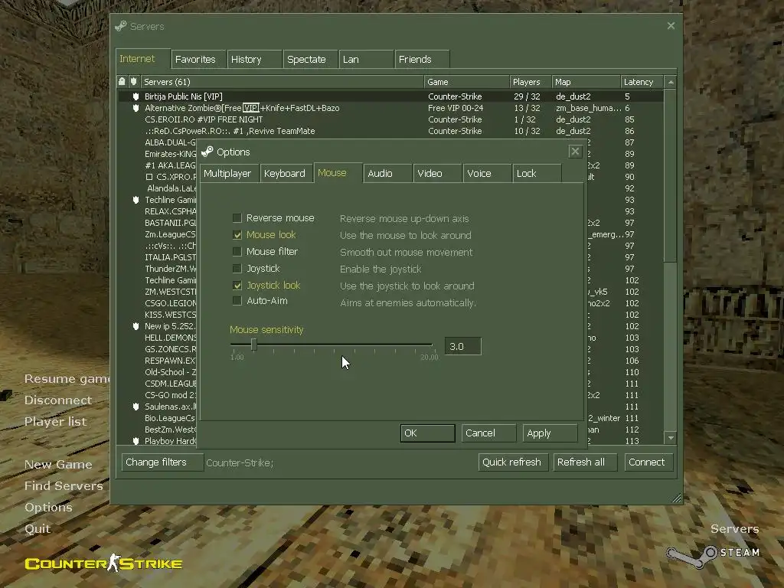Open the Favorites tab in Servers

pyautogui.click(x=198, y=60)
